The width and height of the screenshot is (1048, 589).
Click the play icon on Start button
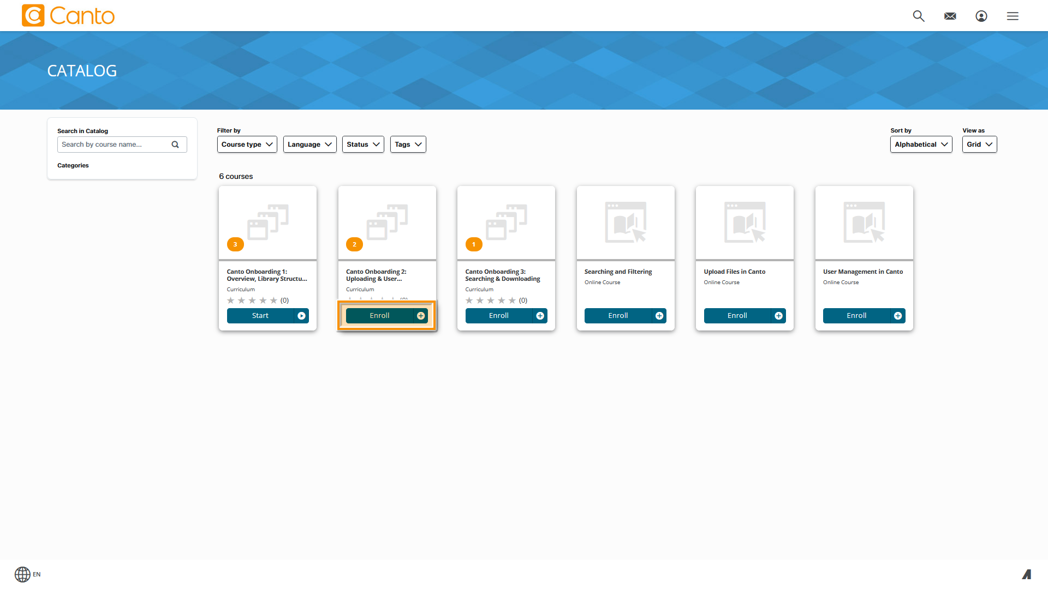(x=301, y=316)
